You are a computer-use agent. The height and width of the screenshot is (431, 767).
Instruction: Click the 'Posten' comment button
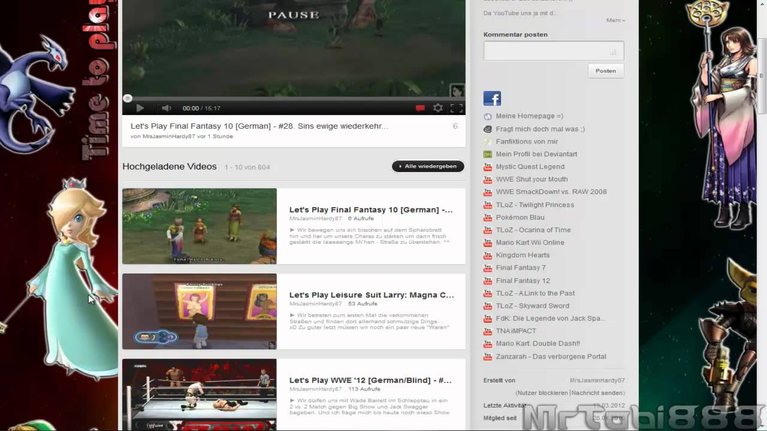click(606, 71)
